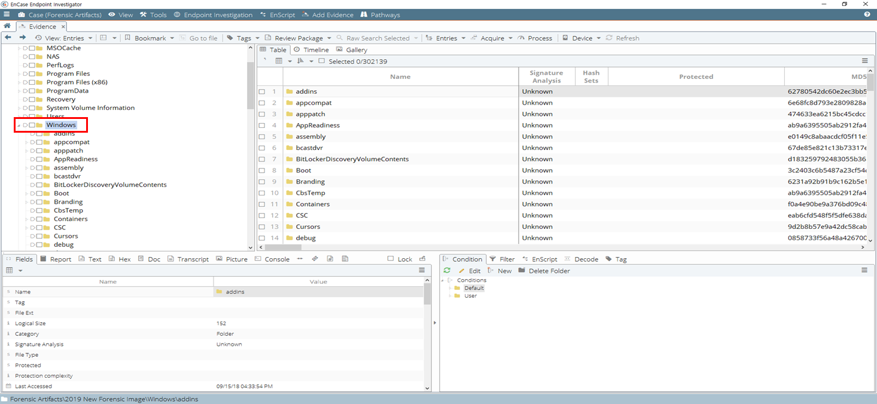Click Delete Folder in the Condition pane

tap(544, 271)
